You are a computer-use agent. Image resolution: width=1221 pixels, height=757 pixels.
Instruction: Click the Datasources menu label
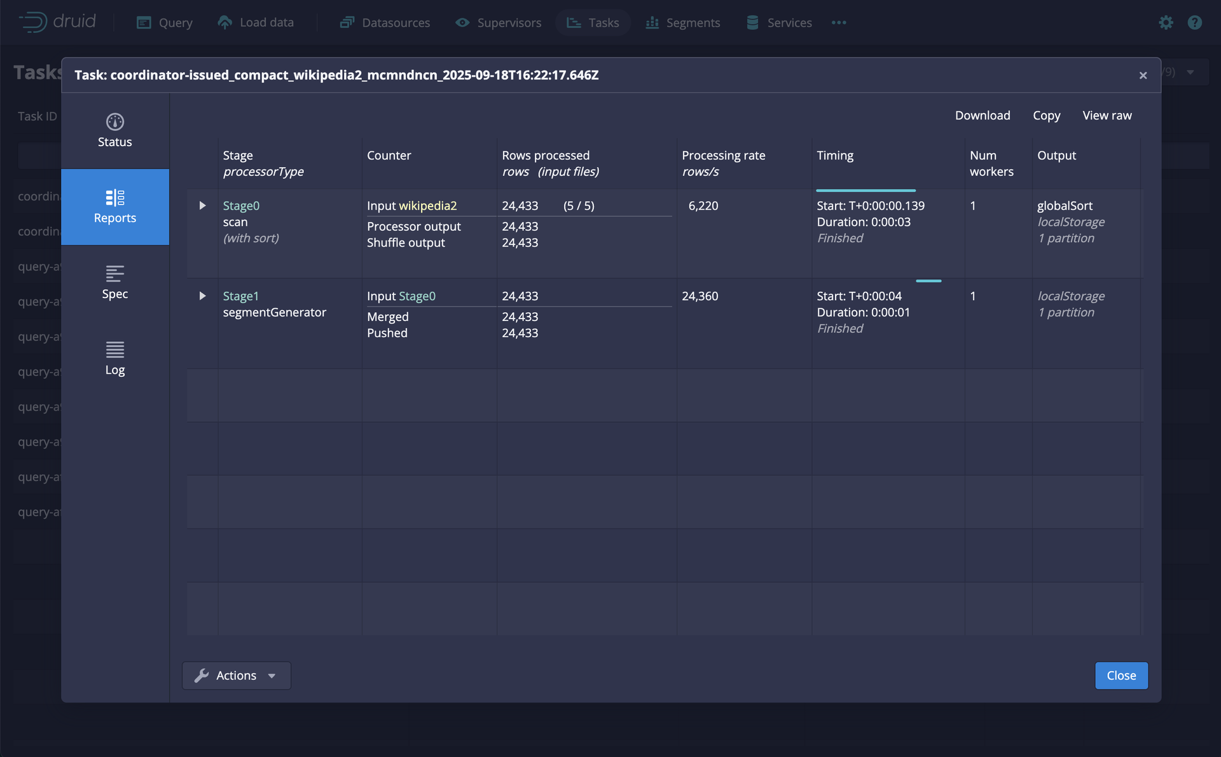[x=396, y=23]
